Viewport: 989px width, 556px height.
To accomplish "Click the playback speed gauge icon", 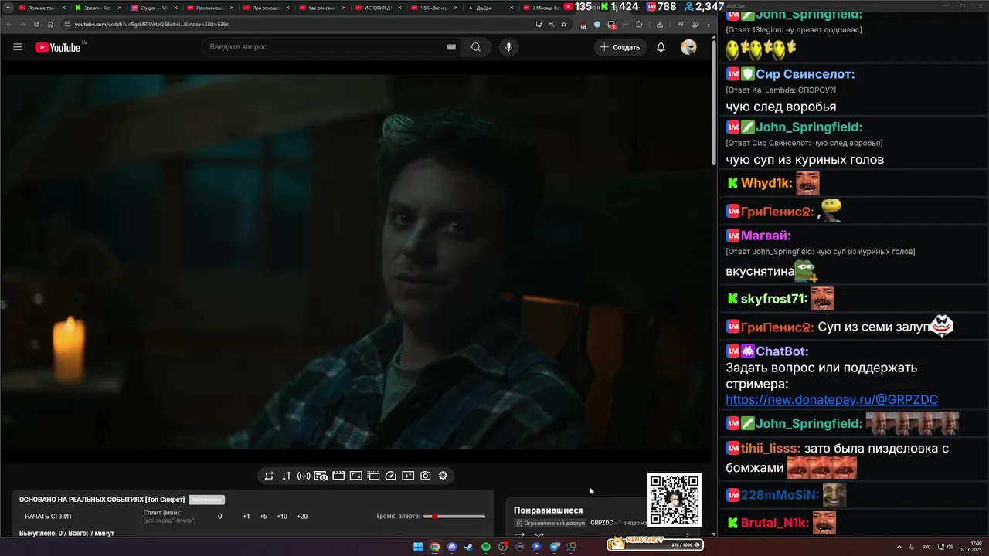I will click(390, 476).
